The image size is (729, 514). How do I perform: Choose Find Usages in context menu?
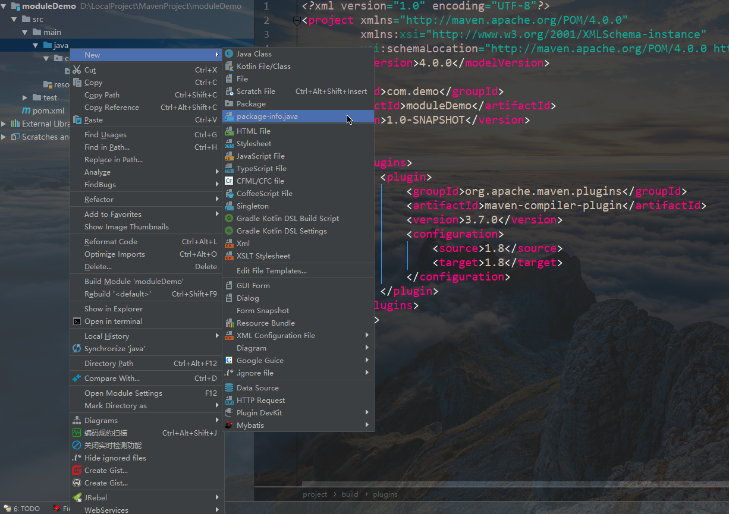pos(147,134)
